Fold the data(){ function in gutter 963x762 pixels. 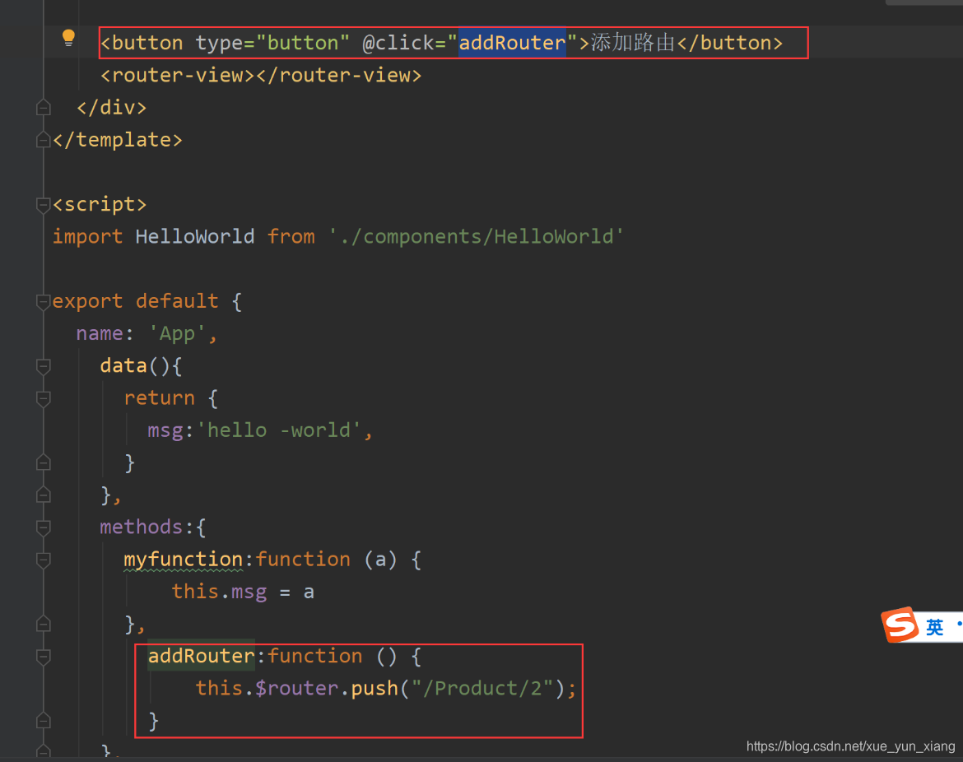[43, 366]
